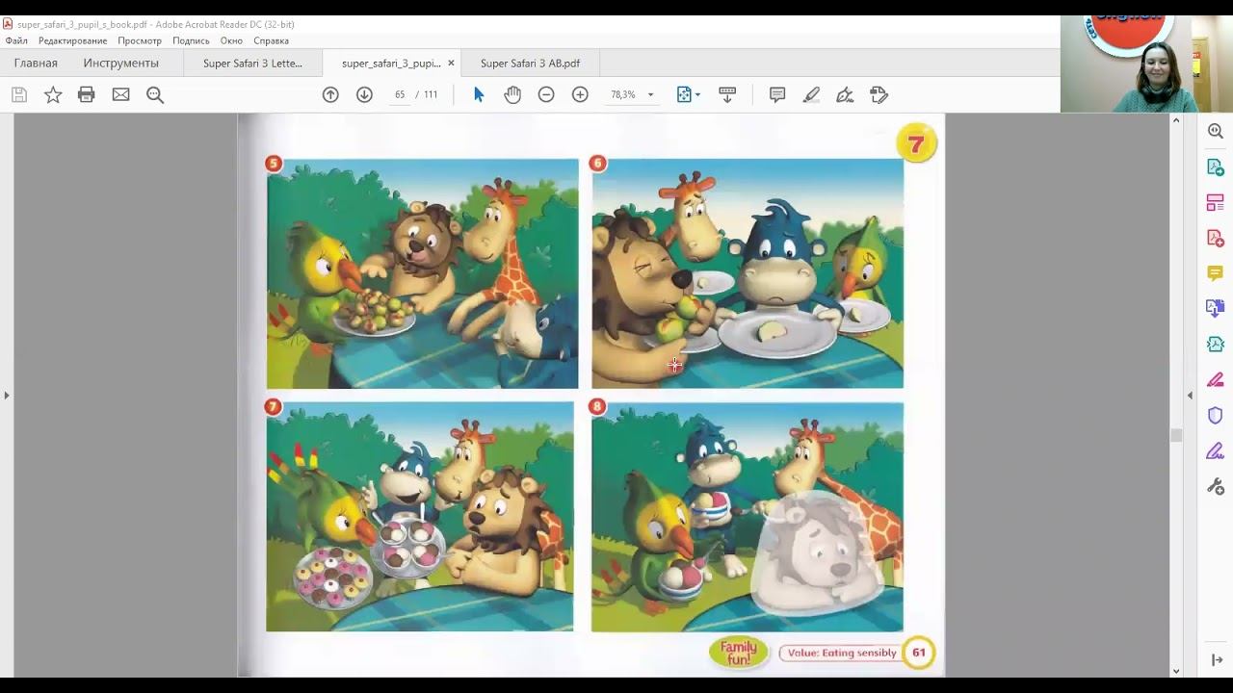Open the Редактирование menu
Viewport: 1233px width, 693px height.
72,40
